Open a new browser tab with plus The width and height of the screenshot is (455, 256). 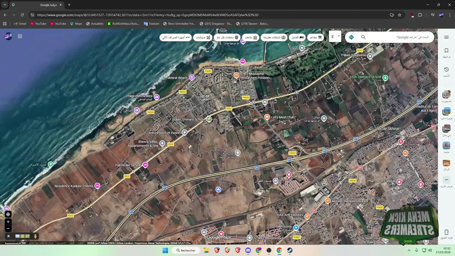coord(69,5)
